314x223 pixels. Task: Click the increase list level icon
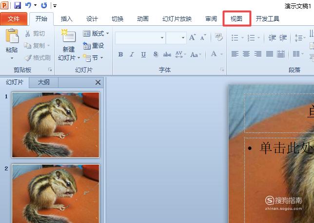point(283,37)
